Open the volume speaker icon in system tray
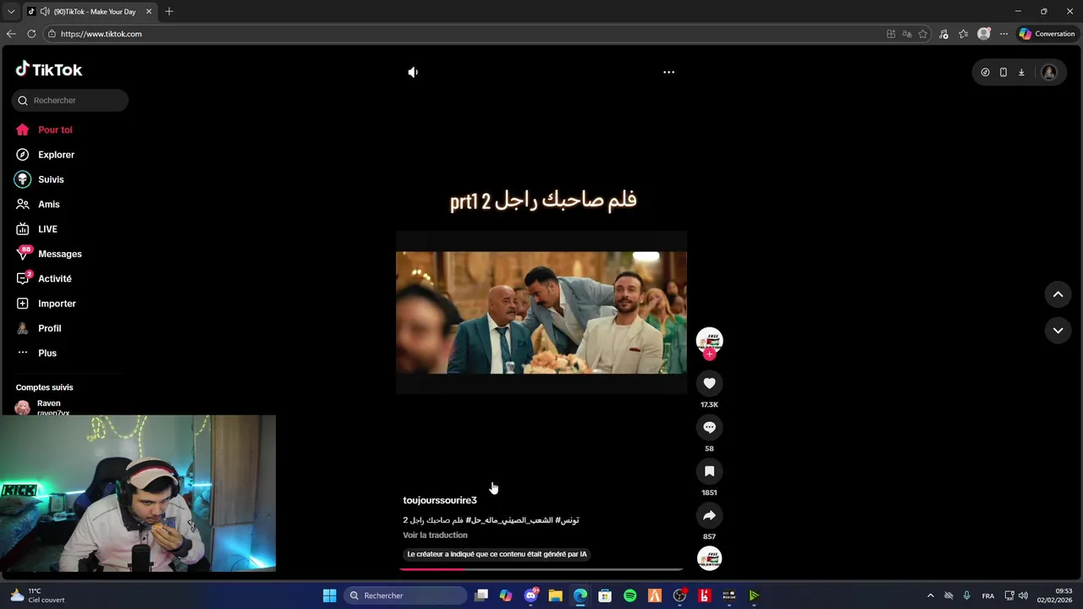The image size is (1083, 609). coord(1023,595)
